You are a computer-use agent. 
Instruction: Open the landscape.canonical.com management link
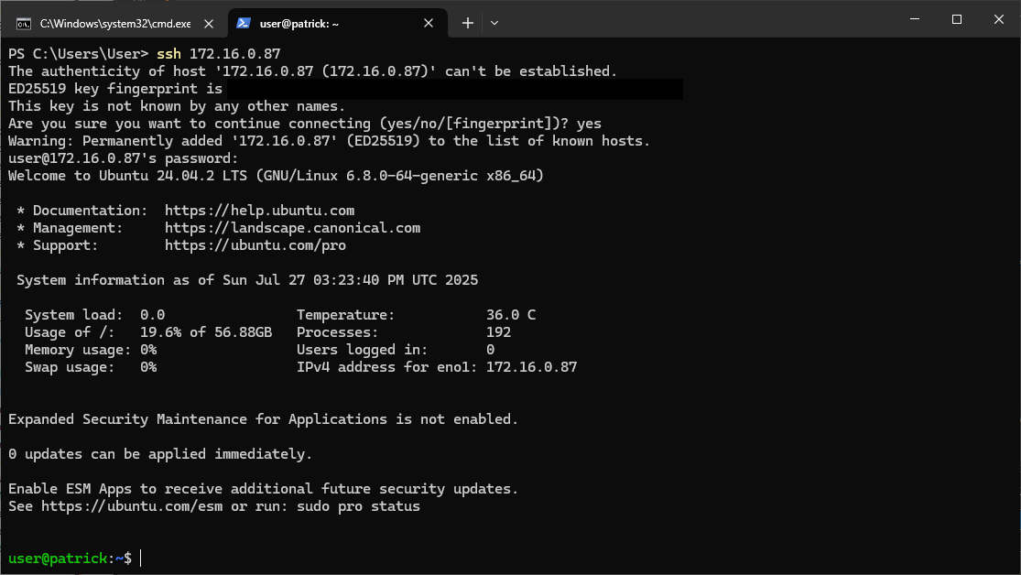click(x=292, y=228)
